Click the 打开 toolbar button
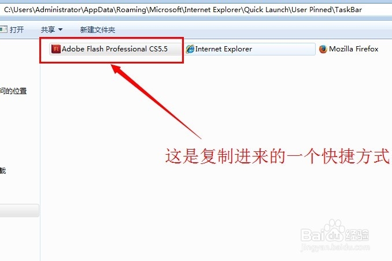 [12, 29]
